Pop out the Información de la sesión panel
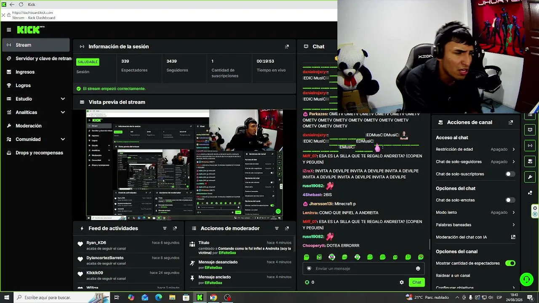 coord(287,47)
